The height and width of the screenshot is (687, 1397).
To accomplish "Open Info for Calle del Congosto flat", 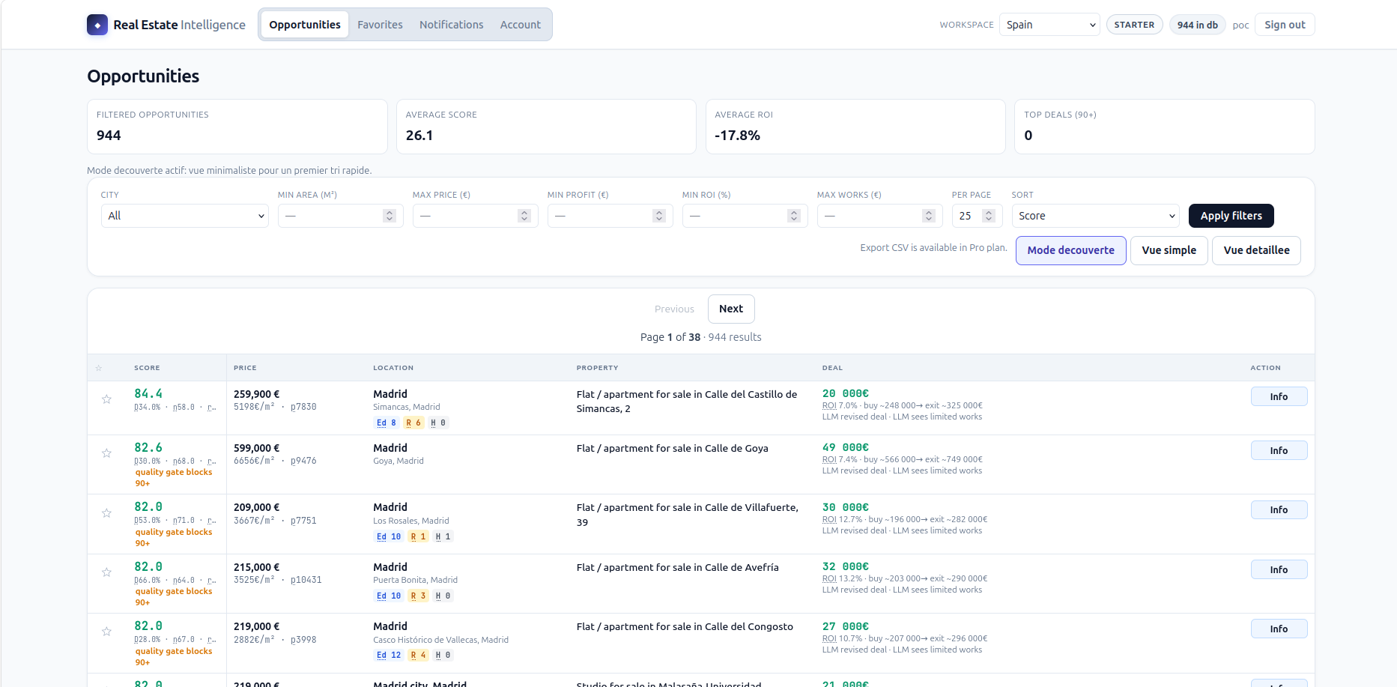I will point(1279,629).
